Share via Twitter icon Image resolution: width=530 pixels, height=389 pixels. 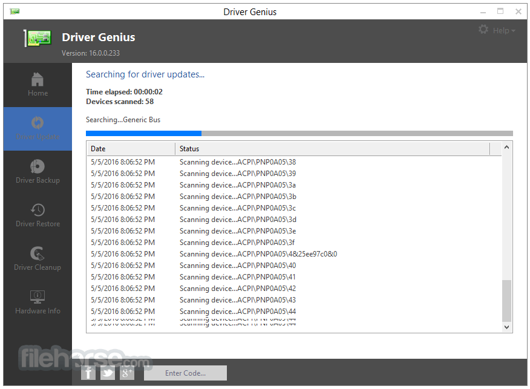coord(108,373)
